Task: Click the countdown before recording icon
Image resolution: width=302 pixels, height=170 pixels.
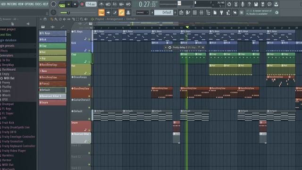Action: [x=115, y=4]
